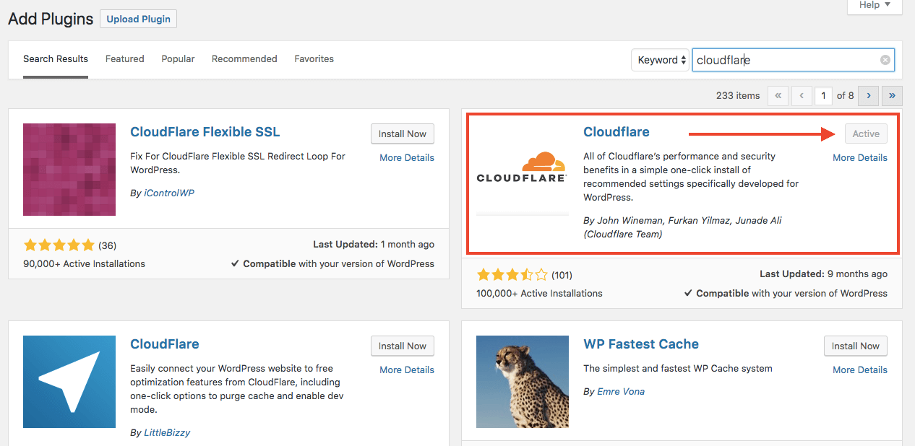915x446 pixels.
Task: Open the Keyword search type dropdown
Action: pos(661,60)
